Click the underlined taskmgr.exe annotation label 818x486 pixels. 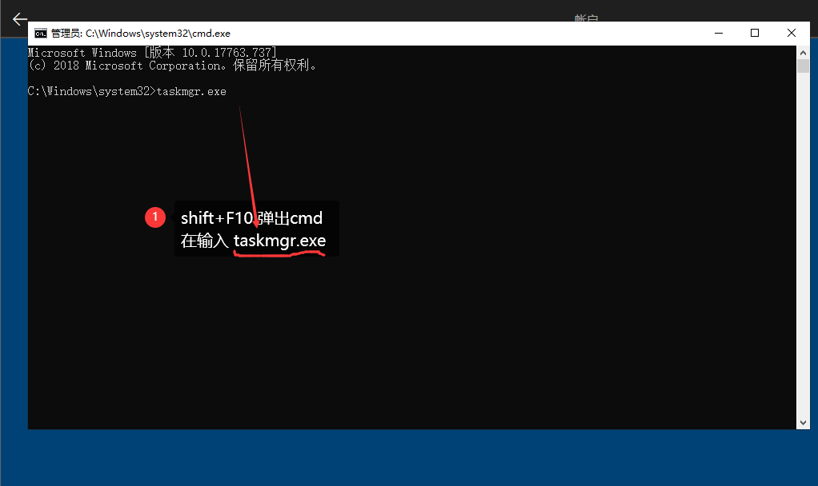[279, 241]
